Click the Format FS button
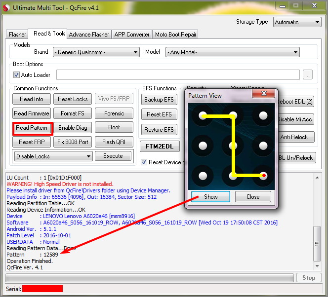This screenshot has height=297, width=328. [73, 113]
